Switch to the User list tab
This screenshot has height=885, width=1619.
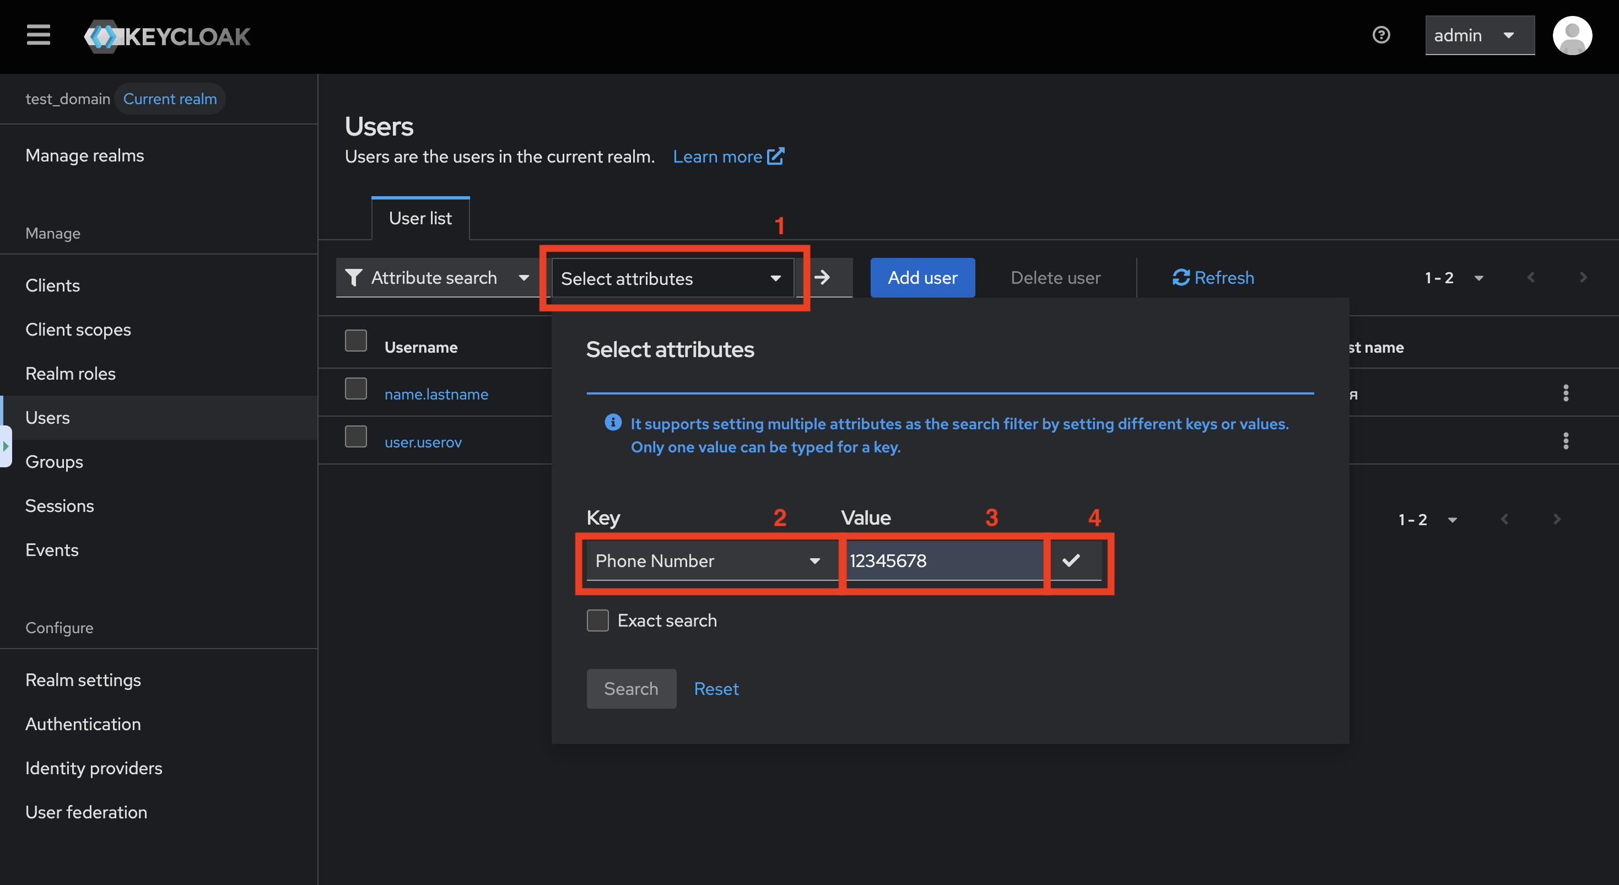420,218
